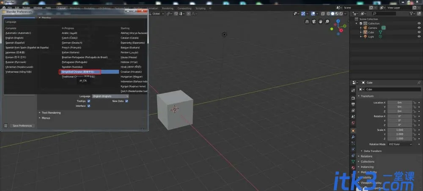The image size is (423, 191).
Task: Select material preview viewport shading mode
Action: (x=337, y=14)
